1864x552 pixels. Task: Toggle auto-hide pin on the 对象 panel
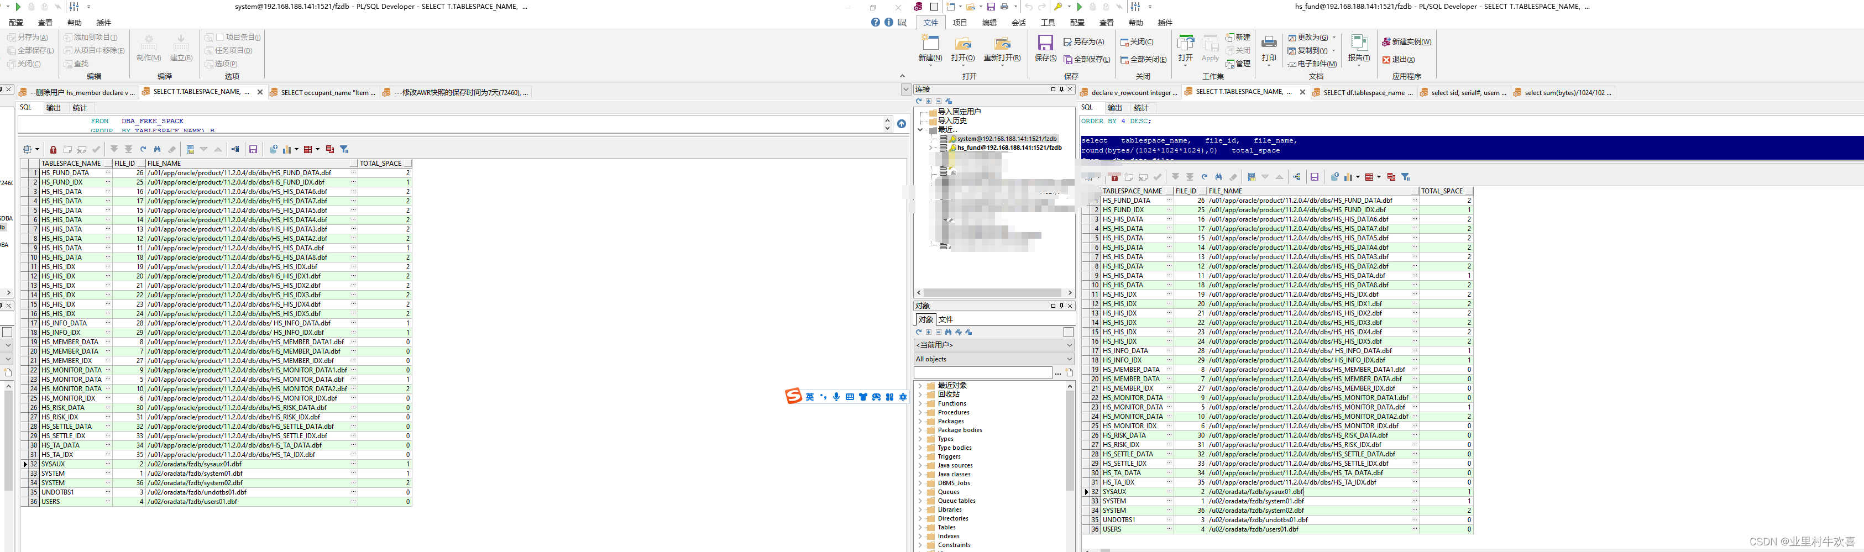point(1061,306)
